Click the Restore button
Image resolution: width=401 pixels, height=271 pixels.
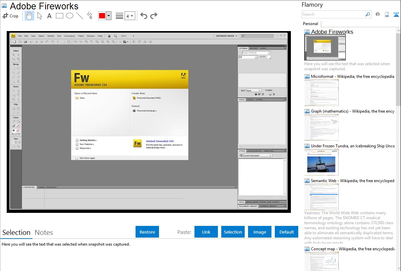click(x=147, y=232)
